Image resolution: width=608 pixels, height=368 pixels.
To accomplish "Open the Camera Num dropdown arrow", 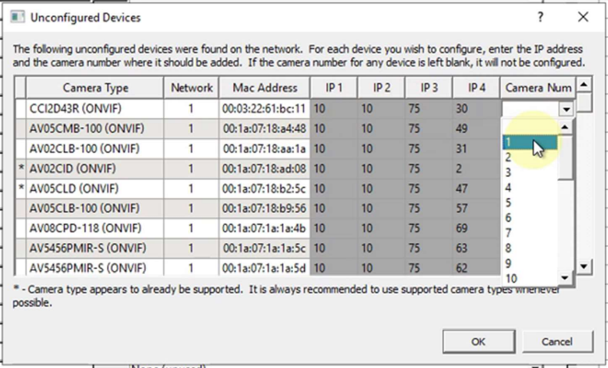I will 566,109.
